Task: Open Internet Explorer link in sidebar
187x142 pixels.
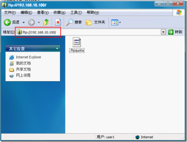Action: click(x=28, y=57)
